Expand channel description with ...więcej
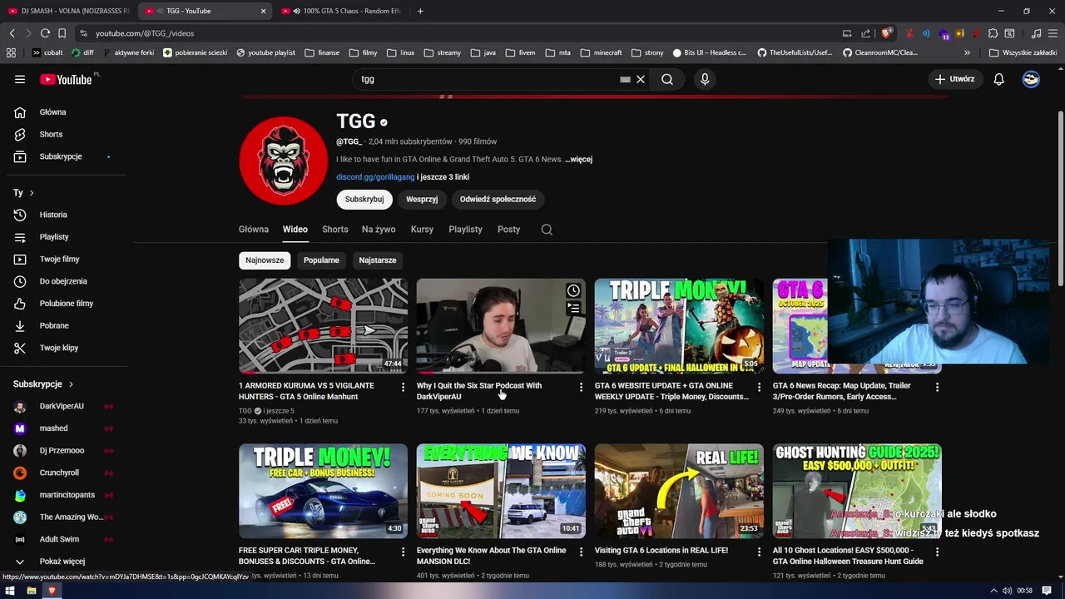 point(579,159)
